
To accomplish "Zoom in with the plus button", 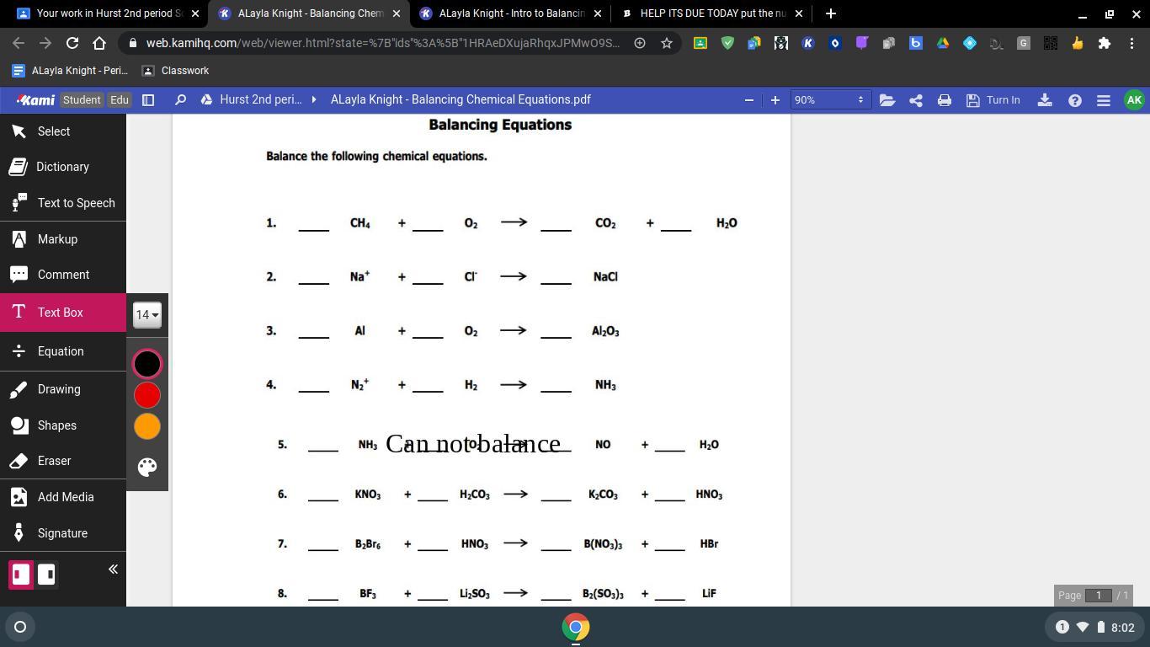I will (x=775, y=100).
